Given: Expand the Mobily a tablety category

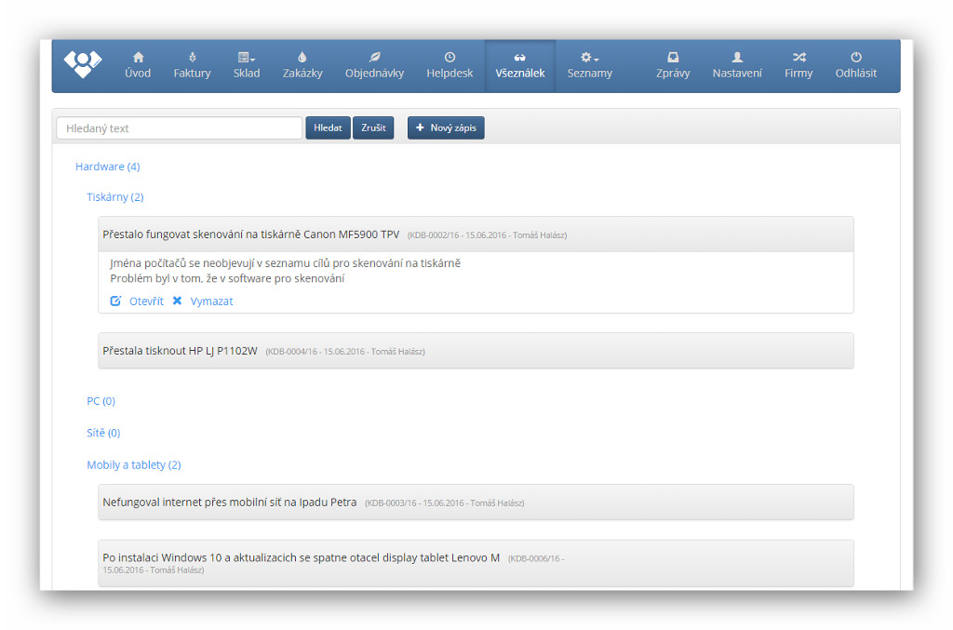Looking at the screenshot, I should point(133,464).
